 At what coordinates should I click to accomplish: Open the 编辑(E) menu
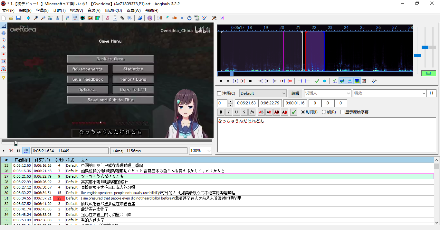coord(25,11)
